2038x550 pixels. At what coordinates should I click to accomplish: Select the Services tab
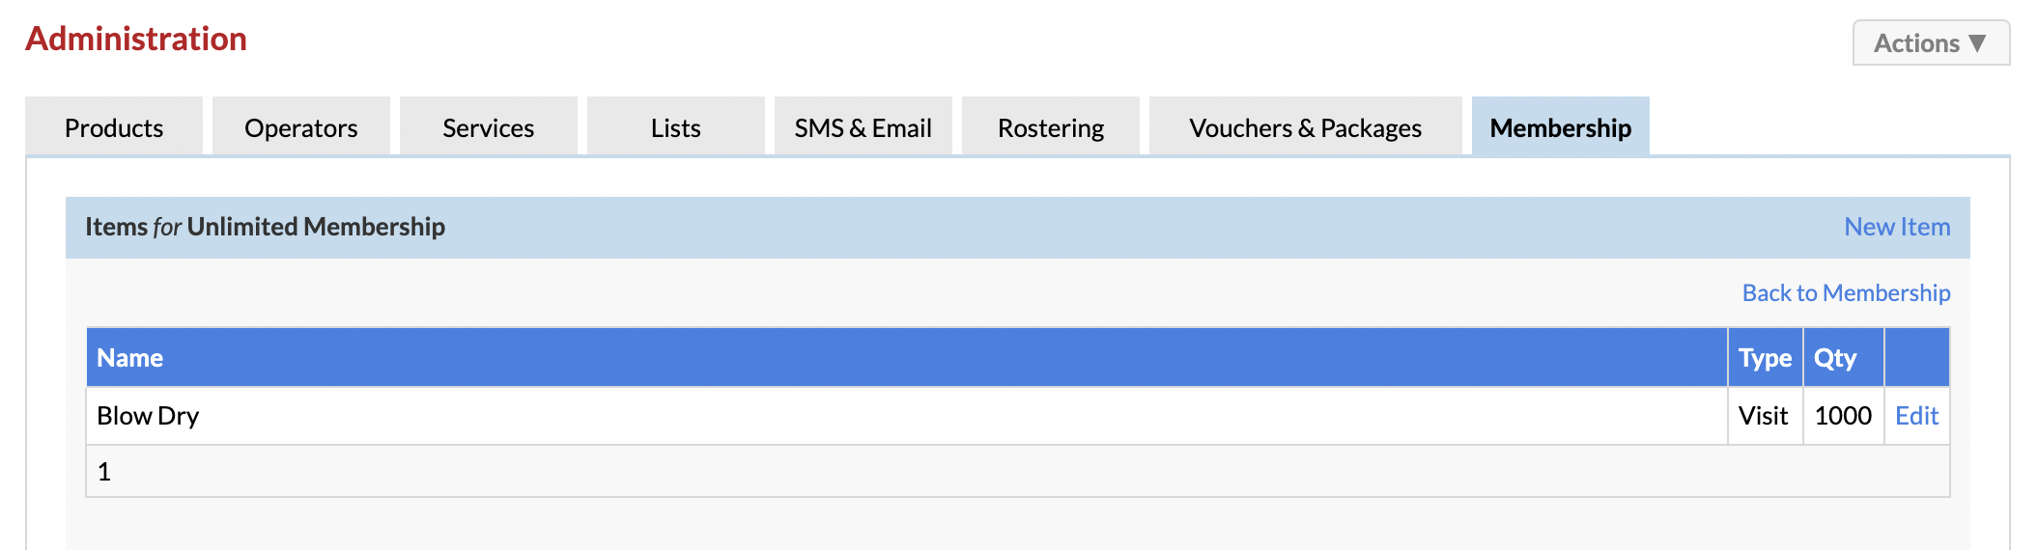(x=489, y=127)
